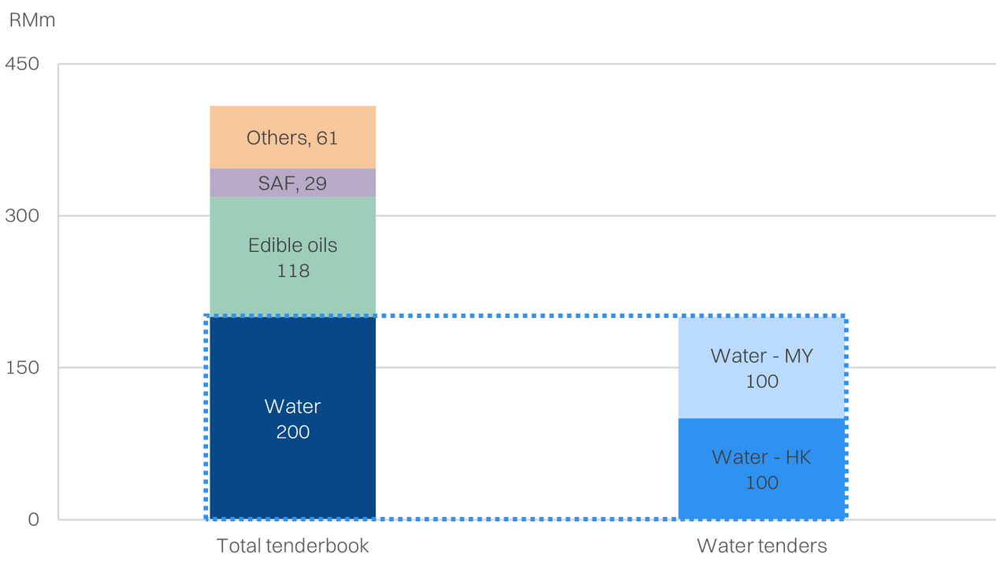The image size is (996, 573).
Task: Click the 118 value in Edible oils
Action: [x=292, y=271]
